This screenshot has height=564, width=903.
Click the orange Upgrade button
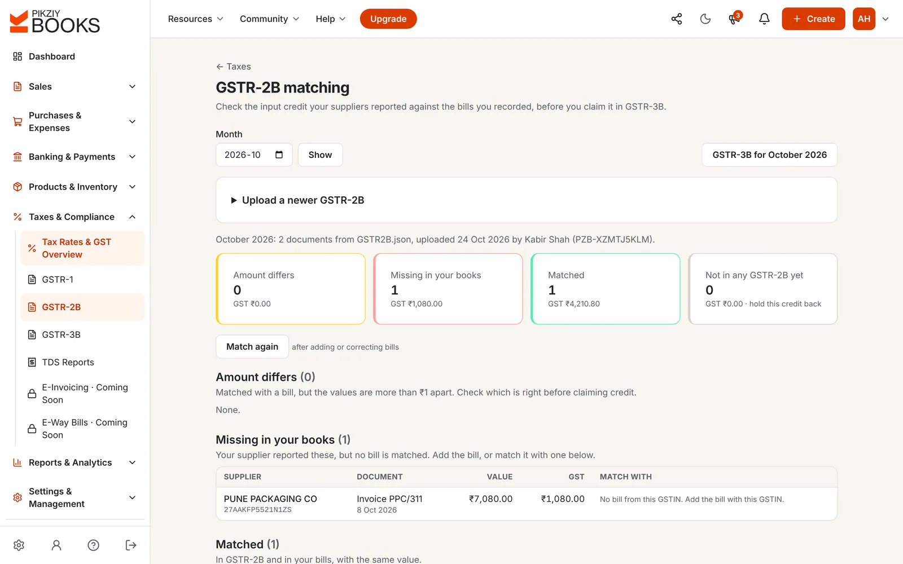click(x=388, y=19)
